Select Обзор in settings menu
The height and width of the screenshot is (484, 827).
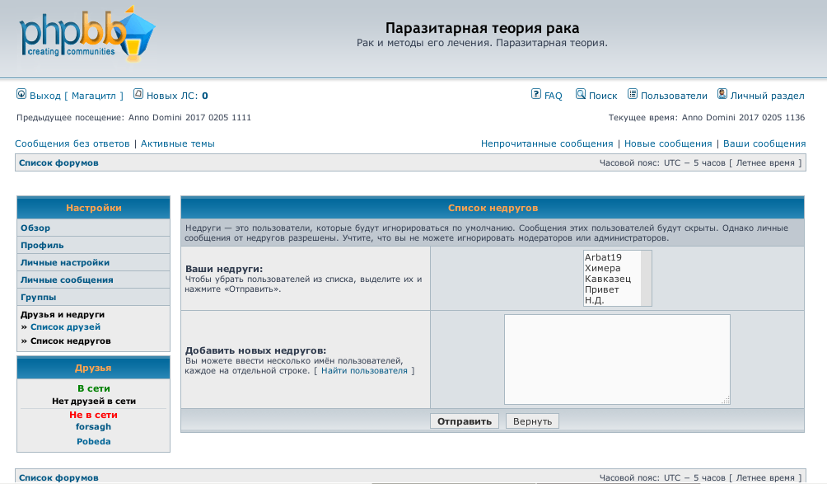(35, 228)
